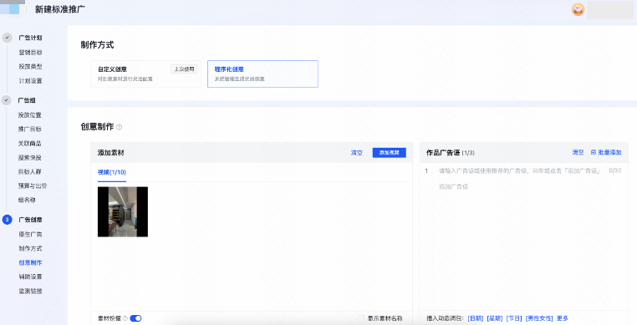This screenshot has width=637, height=325.
Task: Click the 上次使用 tag
Action: pos(184,69)
